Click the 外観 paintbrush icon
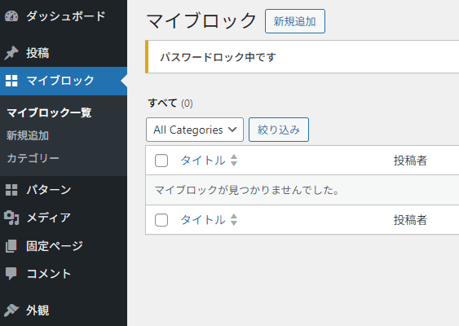This screenshot has height=326, width=459. click(x=11, y=311)
